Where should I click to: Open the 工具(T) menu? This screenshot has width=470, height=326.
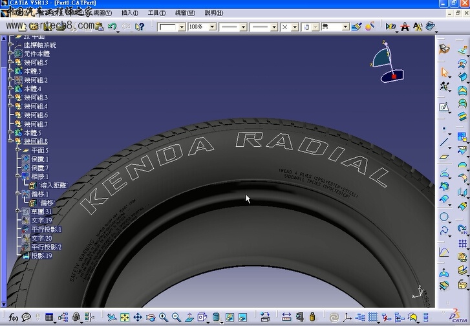pos(156,13)
